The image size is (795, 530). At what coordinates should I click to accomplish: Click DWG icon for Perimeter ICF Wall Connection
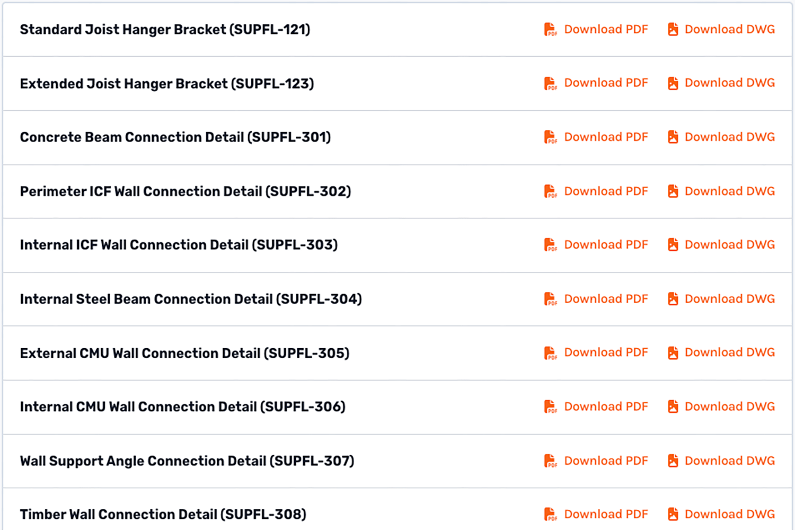673,191
